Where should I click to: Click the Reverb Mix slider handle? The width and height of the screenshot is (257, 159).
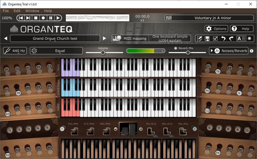coord(188,53)
